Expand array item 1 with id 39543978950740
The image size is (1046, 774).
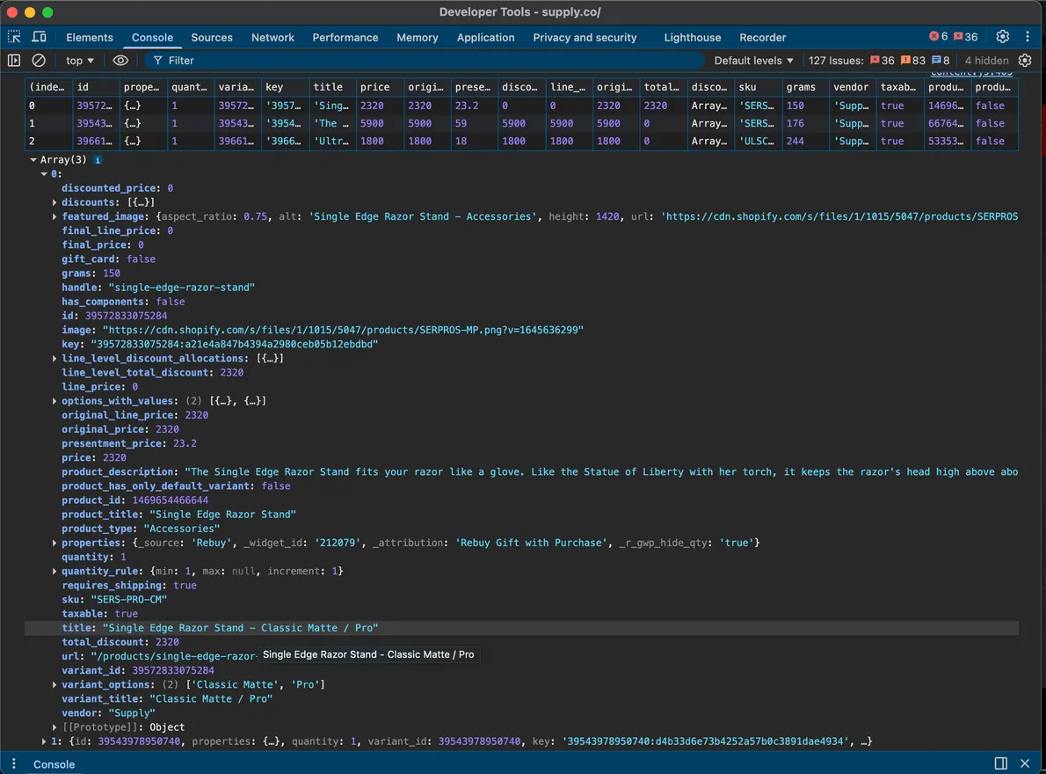point(44,741)
